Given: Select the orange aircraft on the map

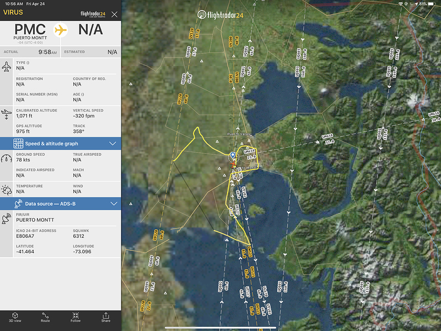Looking at the screenshot, I should [233, 163].
